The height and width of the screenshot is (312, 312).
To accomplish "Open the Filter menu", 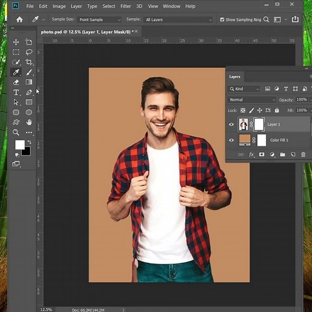I will click(125, 6).
